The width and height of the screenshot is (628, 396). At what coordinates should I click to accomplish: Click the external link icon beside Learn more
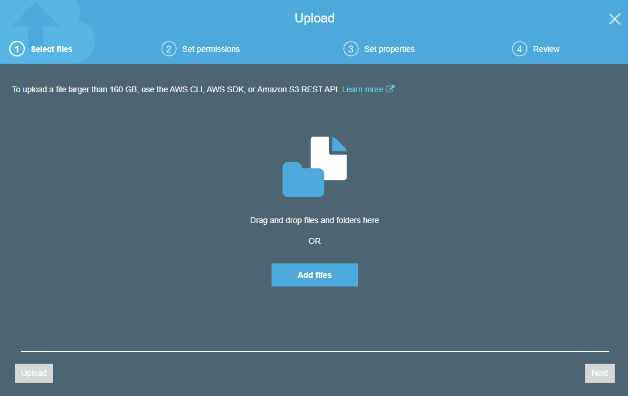(x=390, y=89)
